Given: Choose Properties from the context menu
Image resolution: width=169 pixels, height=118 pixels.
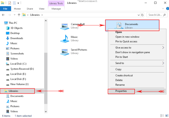Looking at the screenshot, I should click(121, 91).
